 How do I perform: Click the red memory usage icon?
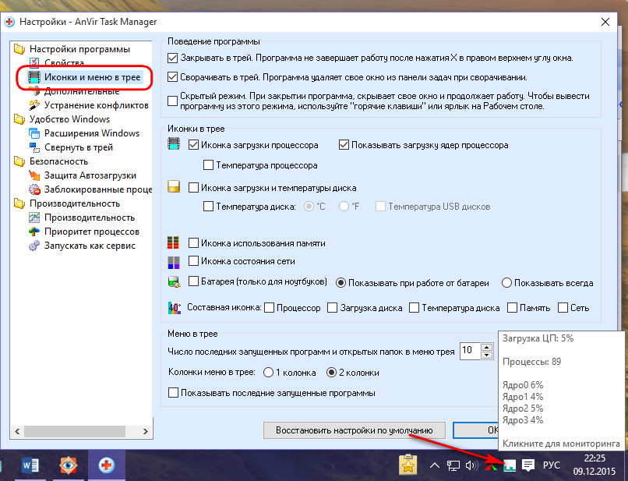[x=173, y=243]
